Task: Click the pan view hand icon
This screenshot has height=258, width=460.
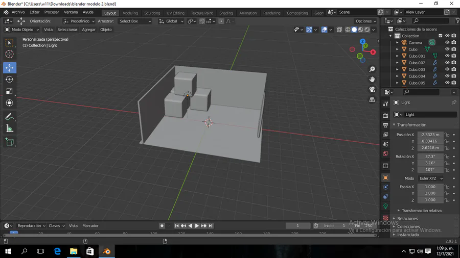Action: point(372,79)
